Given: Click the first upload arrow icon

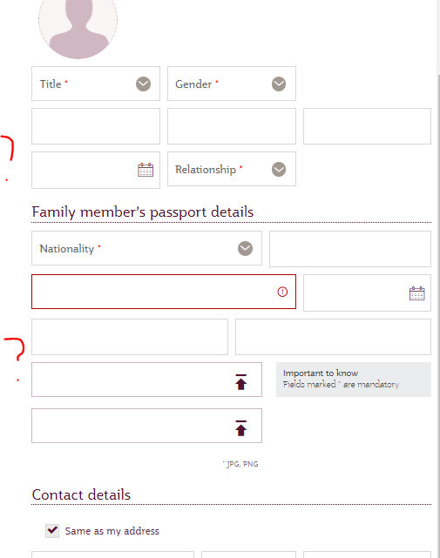Looking at the screenshot, I should [240, 382].
